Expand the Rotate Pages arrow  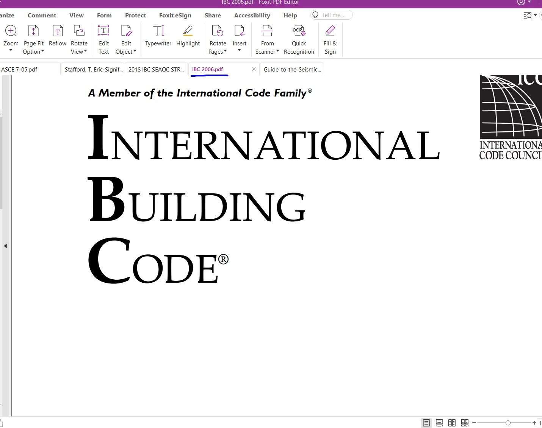coord(225,51)
